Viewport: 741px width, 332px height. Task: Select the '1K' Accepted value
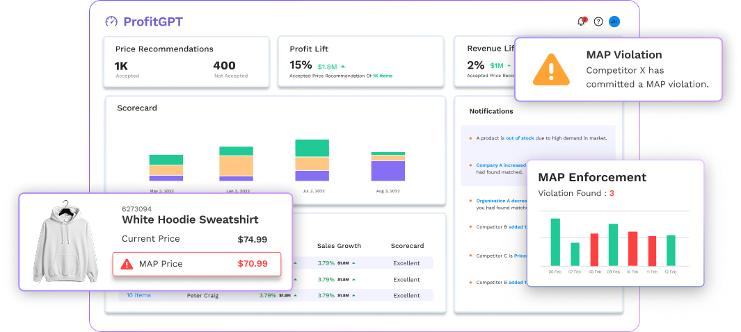point(122,65)
